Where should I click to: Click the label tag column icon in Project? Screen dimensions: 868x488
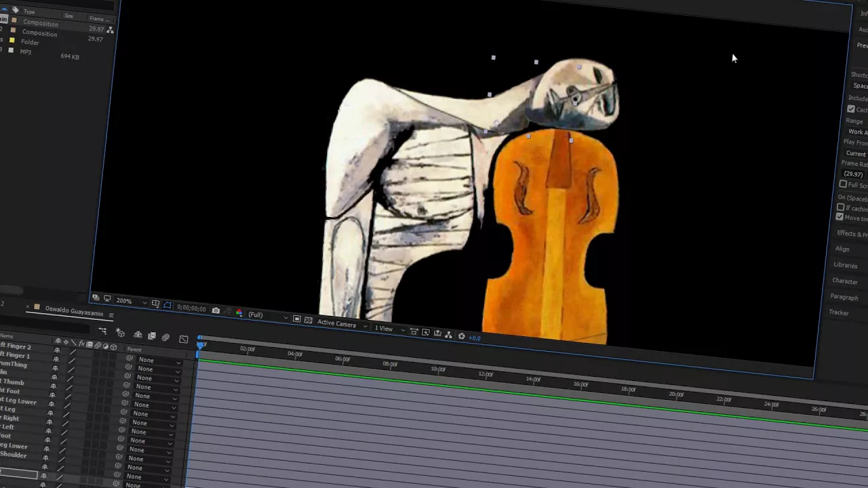(x=15, y=10)
